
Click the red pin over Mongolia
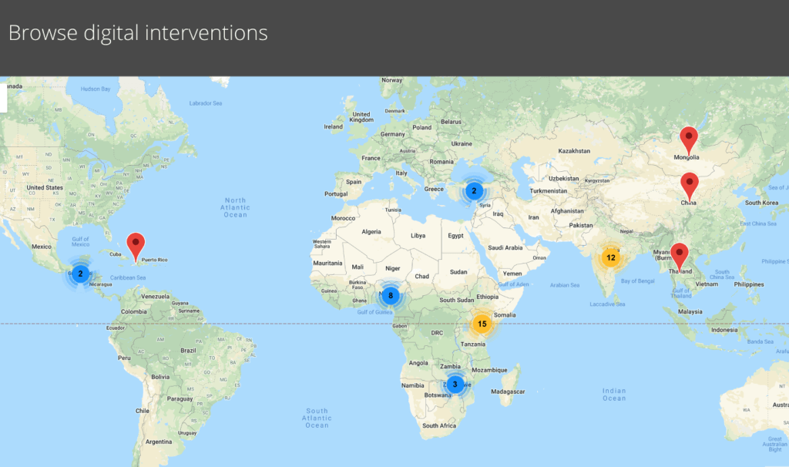[x=688, y=139]
